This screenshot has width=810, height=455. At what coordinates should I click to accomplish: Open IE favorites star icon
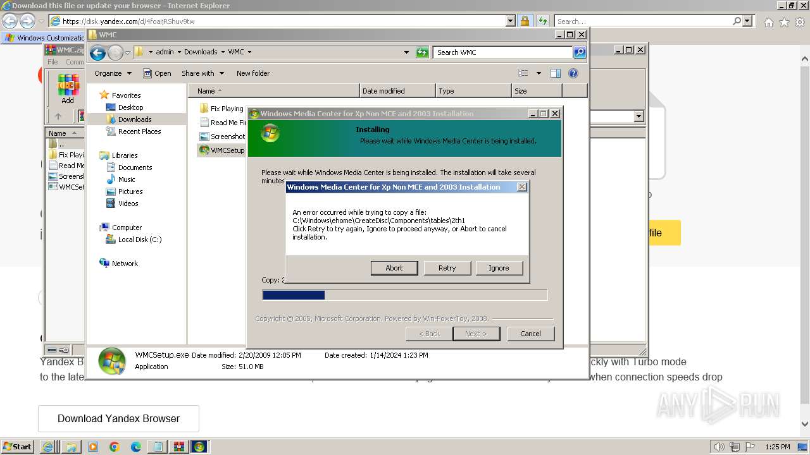(x=784, y=22)
